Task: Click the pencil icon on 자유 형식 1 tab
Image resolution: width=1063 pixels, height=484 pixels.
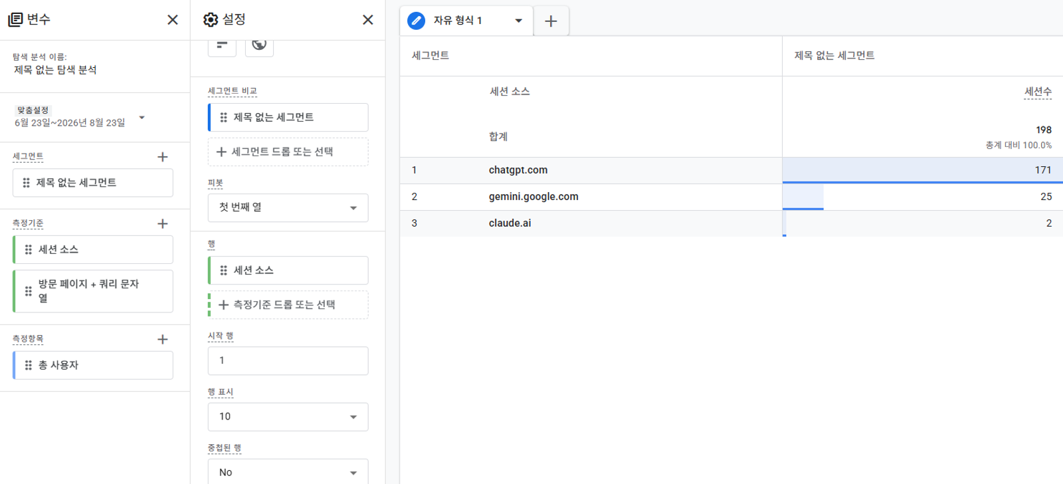Action: point(417,21)
